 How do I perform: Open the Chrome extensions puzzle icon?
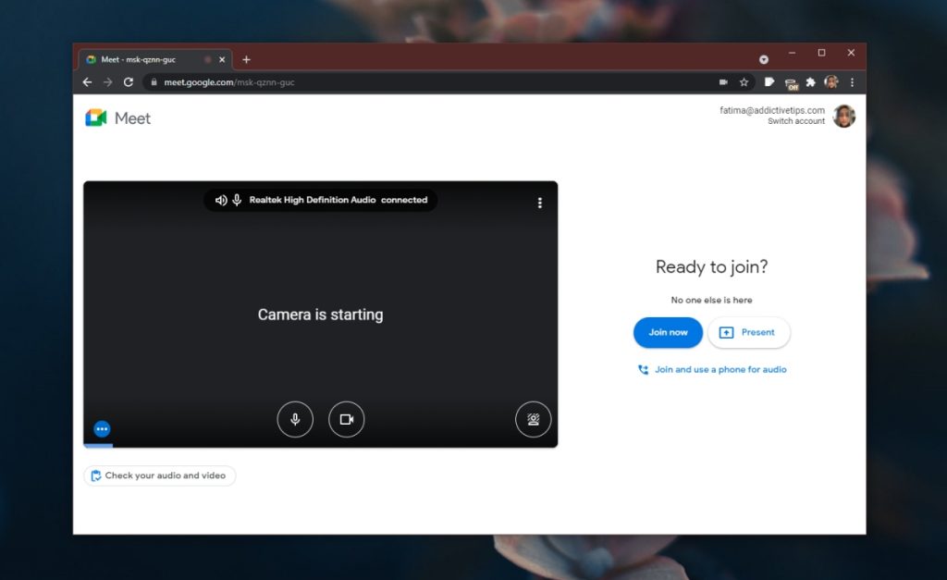[810, 82]
